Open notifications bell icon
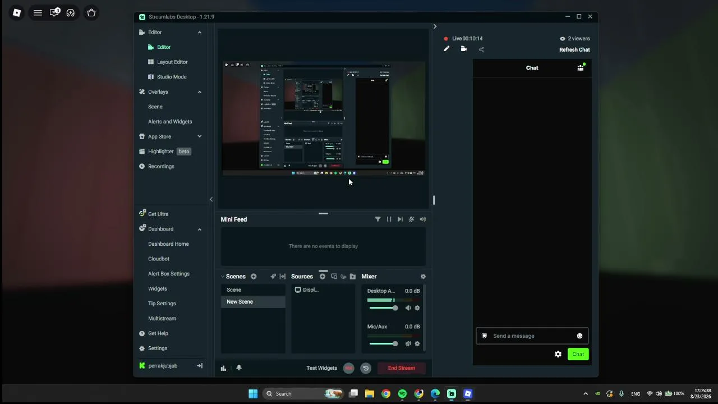Screen dimensions: 718x404 238,368
